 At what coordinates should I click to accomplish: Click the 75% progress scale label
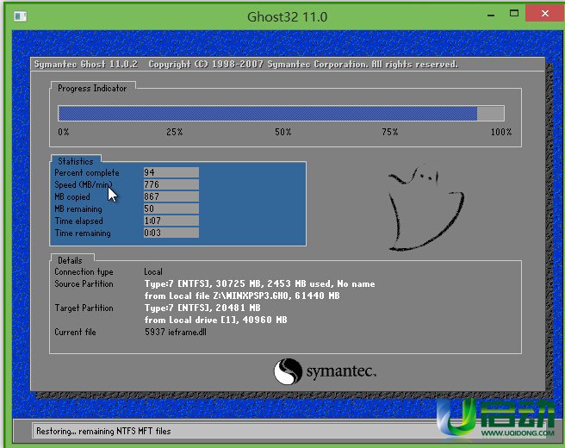click(x=390, y=132)
